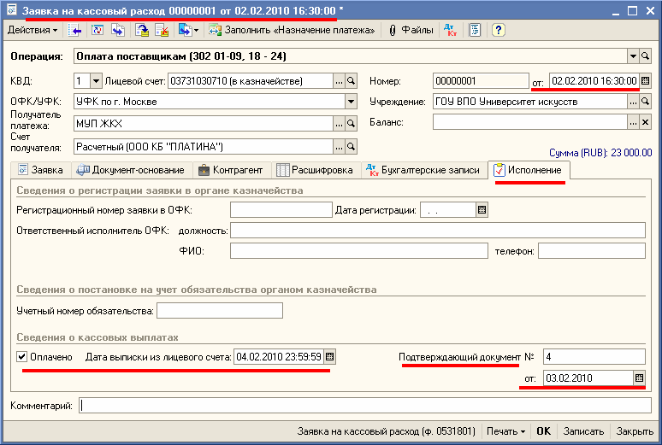Expand the ОФК/УФК dropdown
Image resolution: width=662 pixels, height=445 pixels.
point(351,102)
